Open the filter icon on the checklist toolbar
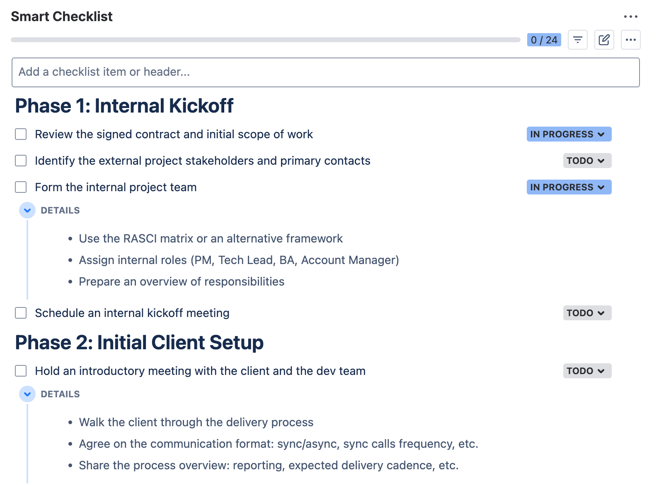Image resolution: width=659 pixels, height=485 pixels. click(578, 40)
